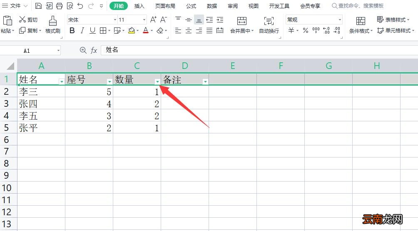Switch to the 视图 tab
Screen dimensions: 418x231
click(x=253, y=6)
